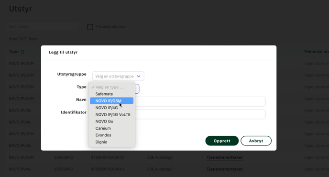Click the 'Legg til utstyr' dialog title
The image size is (329, 177).
tap(63, 52)
